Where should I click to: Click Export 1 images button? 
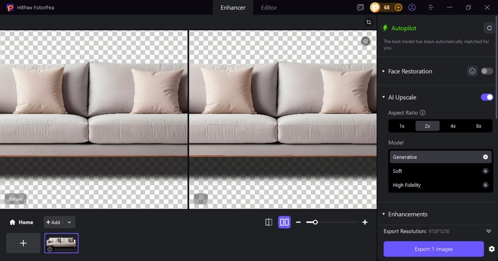click(433, 249)
